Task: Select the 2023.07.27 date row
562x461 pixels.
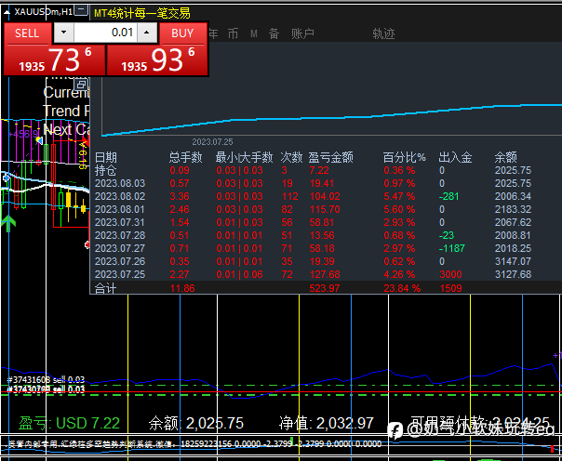Action: tap(120, 248)
